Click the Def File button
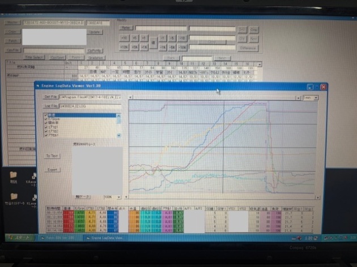Screen dimensions: 357x267 point(52,97)
